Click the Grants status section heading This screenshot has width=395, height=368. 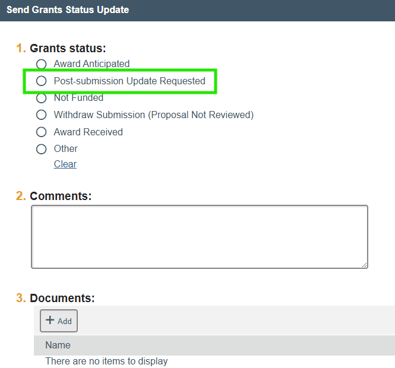click(x=68, y=49)
